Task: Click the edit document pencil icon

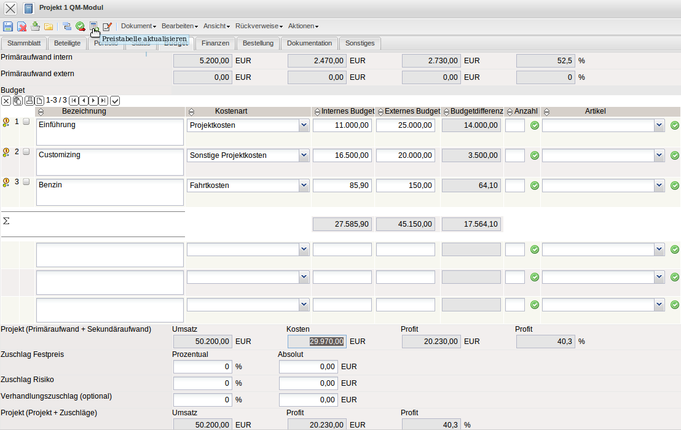Action: coord(107,26)
